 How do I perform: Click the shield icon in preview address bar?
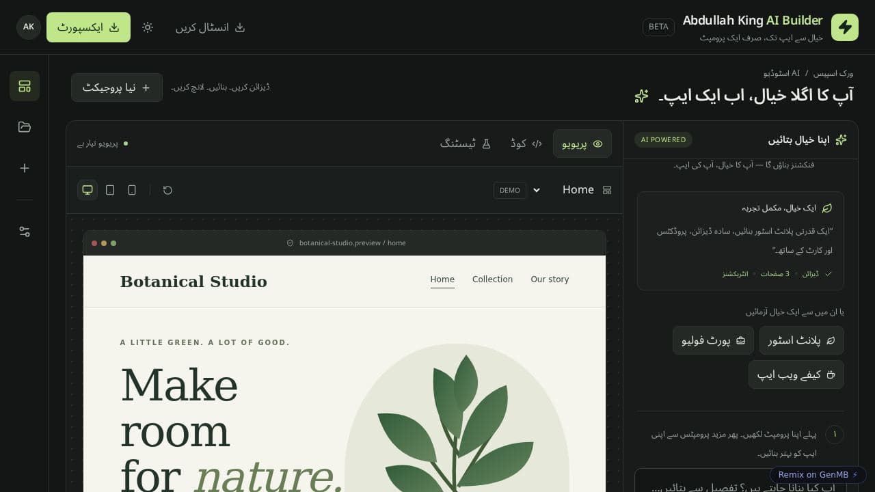tap(290, 243)
